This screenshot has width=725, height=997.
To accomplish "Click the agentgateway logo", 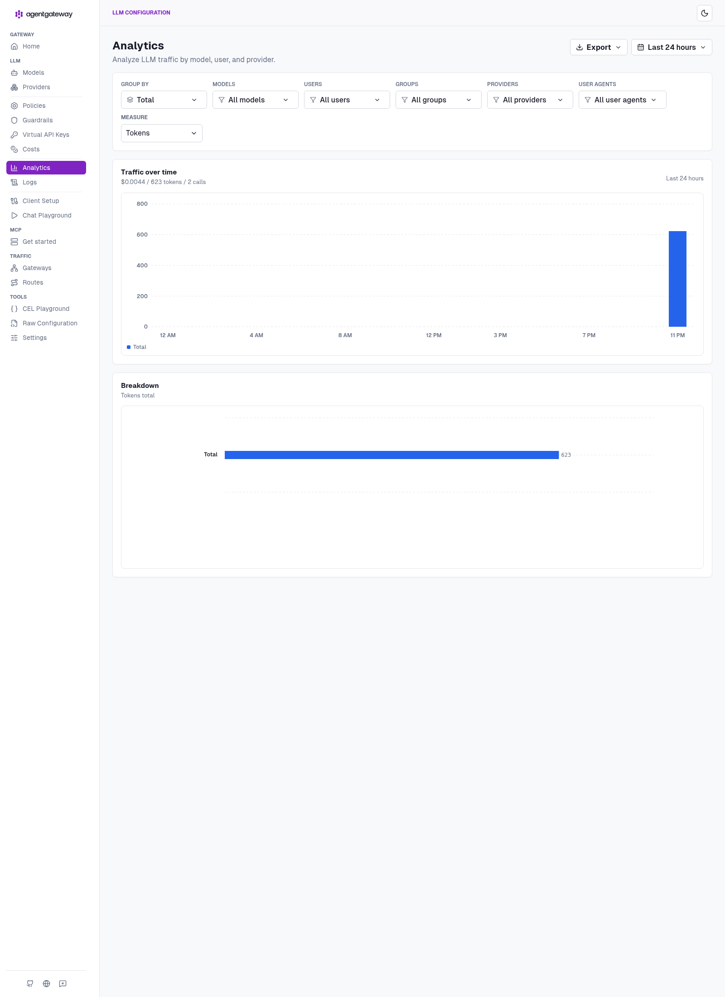I will click(43, 14).
